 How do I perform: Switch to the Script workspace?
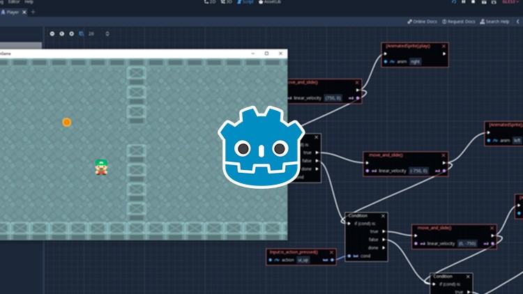245,2
